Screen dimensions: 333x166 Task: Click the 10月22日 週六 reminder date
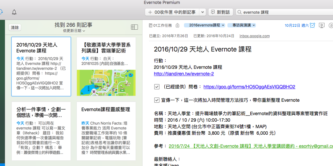tap(297, 25)
